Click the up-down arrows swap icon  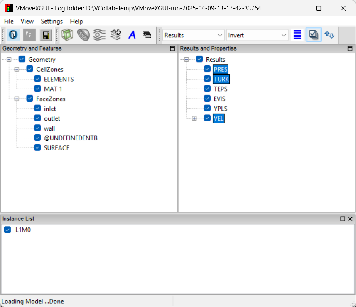[329, 35]
